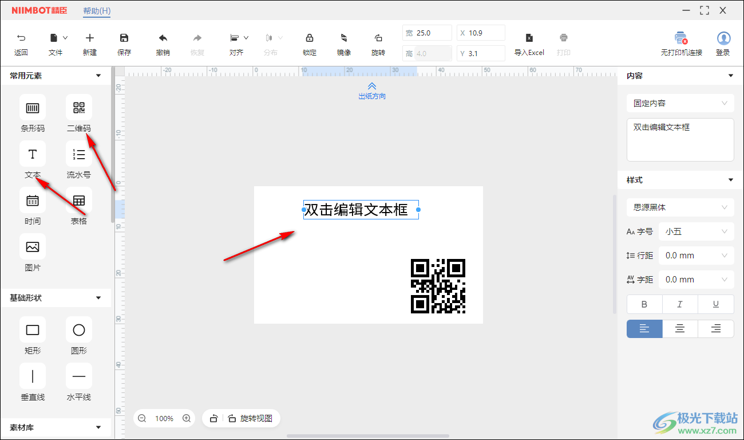Click the left rotate view icon
Screen dimensions: 744x440
[x=213, y=418]
